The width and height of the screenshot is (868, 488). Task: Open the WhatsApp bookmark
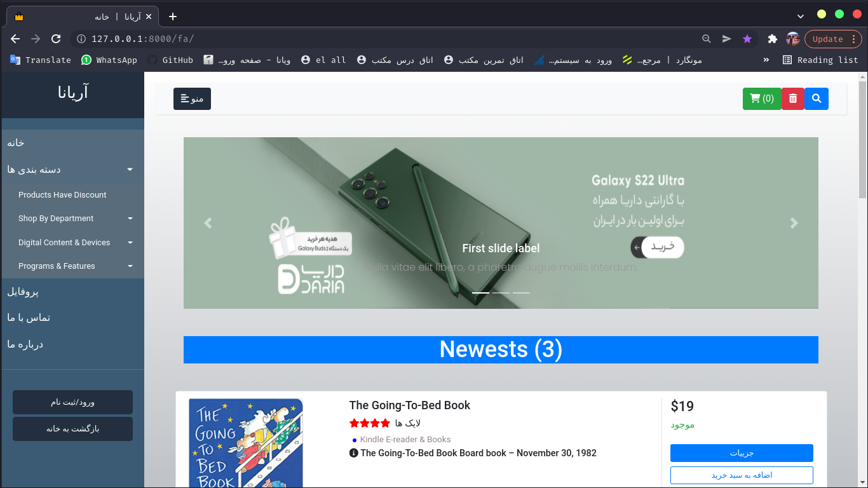(x=109, y=60)
